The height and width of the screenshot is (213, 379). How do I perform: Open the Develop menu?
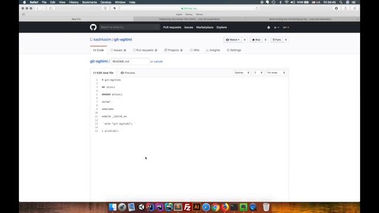coord(105,2)
